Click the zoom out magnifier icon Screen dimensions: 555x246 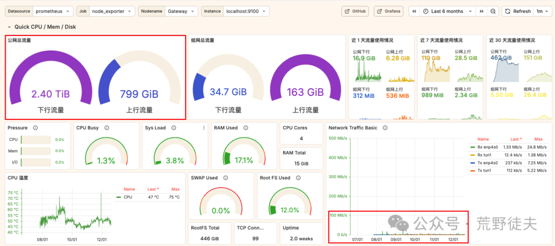pos(493,11)
